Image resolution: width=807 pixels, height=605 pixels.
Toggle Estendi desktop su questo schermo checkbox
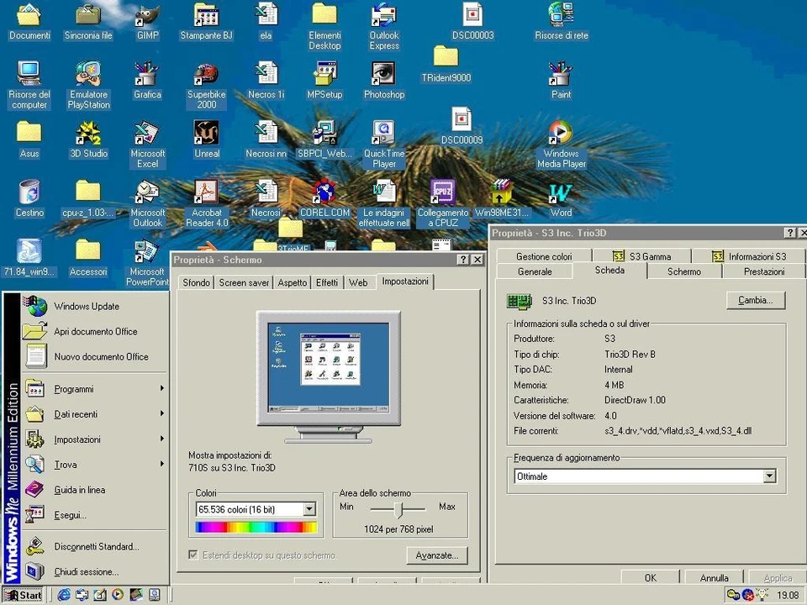(194, 555)
